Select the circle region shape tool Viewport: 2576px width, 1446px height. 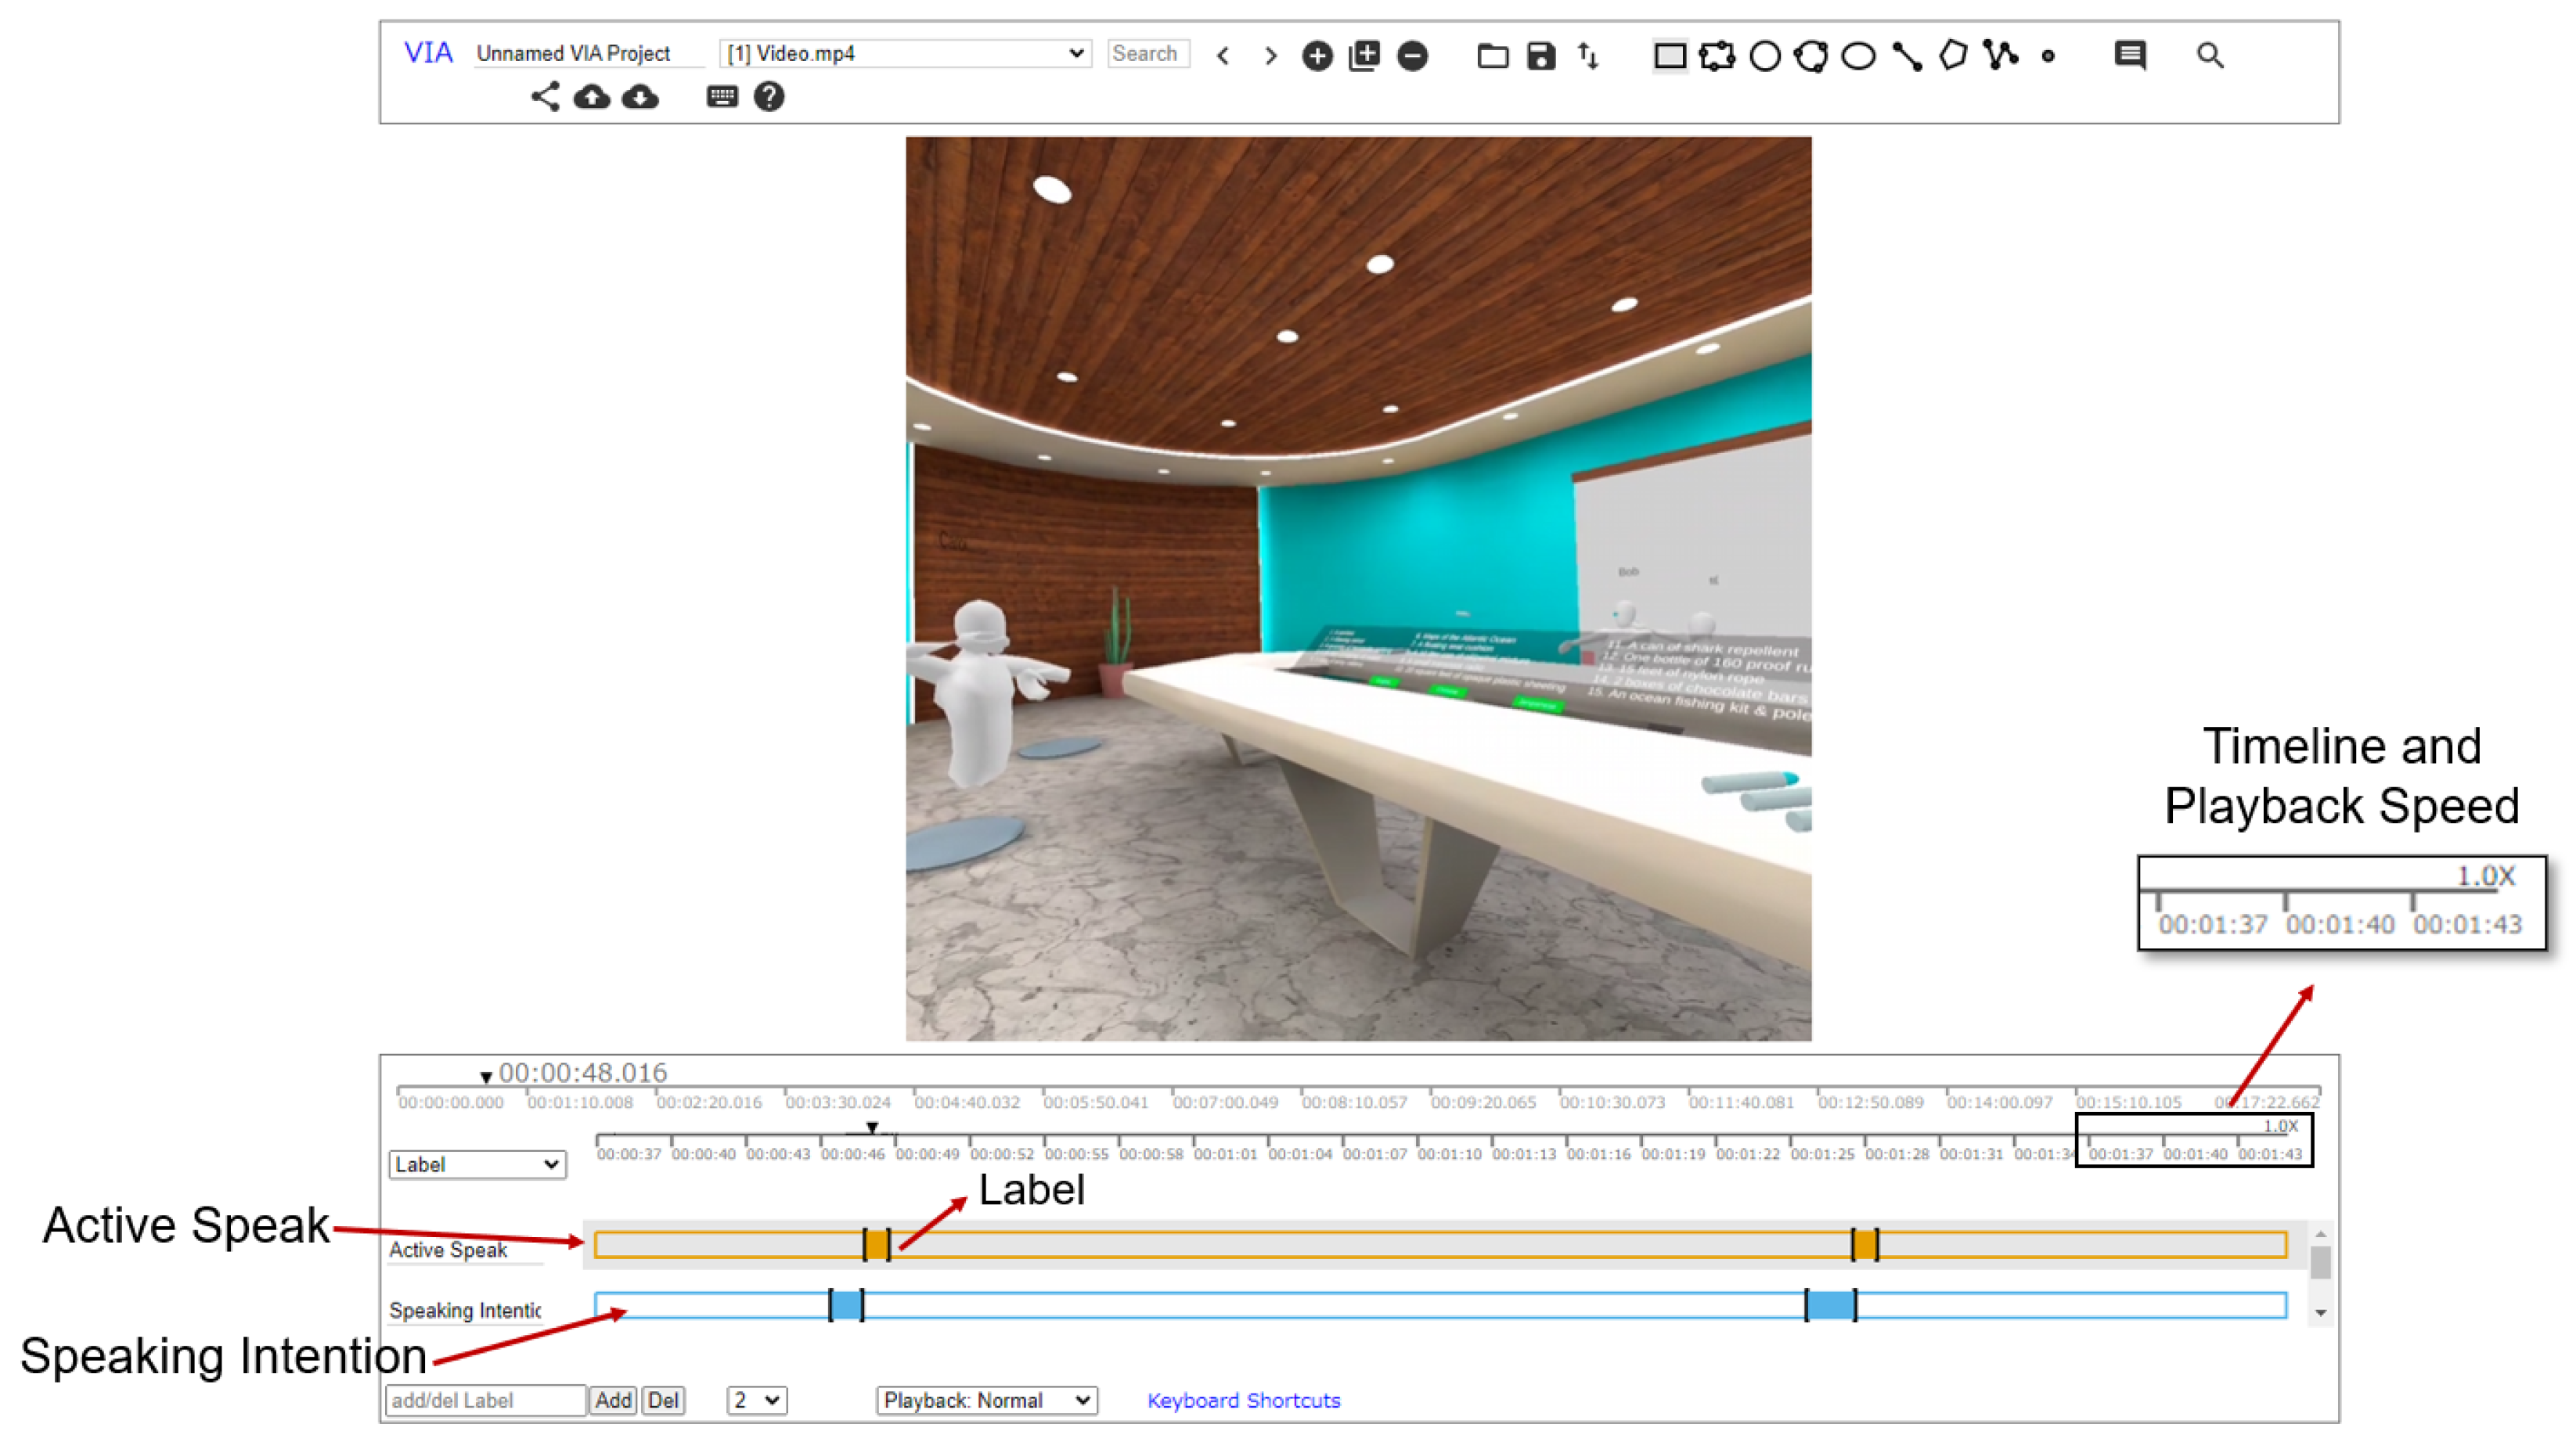click(1765, 56)
